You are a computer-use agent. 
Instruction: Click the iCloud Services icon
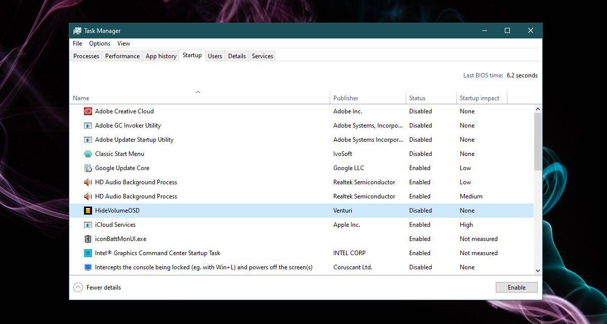(88, 225)
